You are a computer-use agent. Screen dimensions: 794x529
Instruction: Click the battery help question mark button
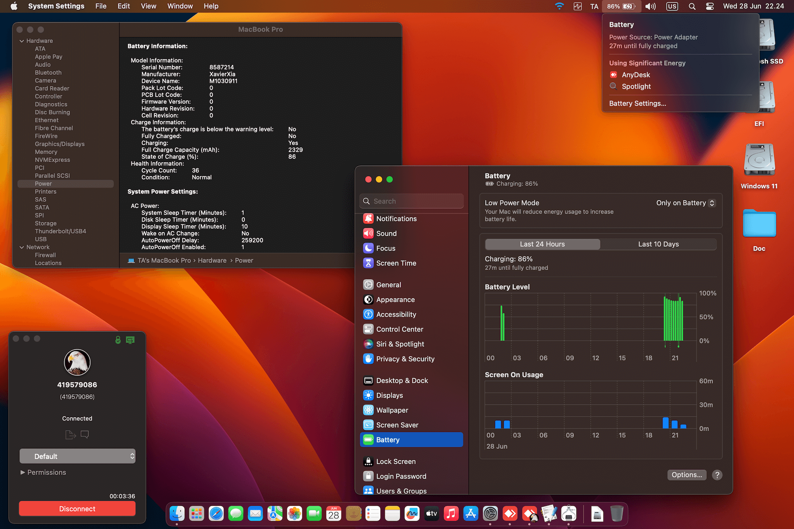tap(717, 475)
